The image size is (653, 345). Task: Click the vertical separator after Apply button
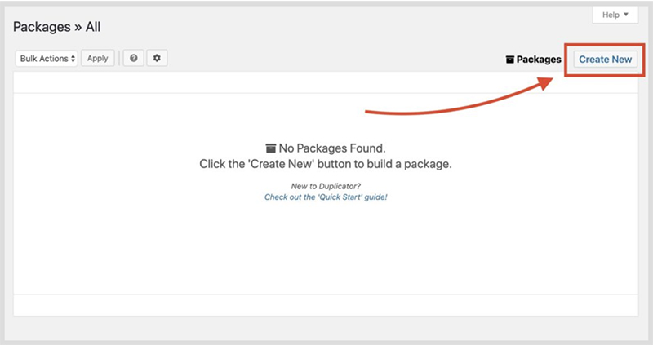(119, 59)
